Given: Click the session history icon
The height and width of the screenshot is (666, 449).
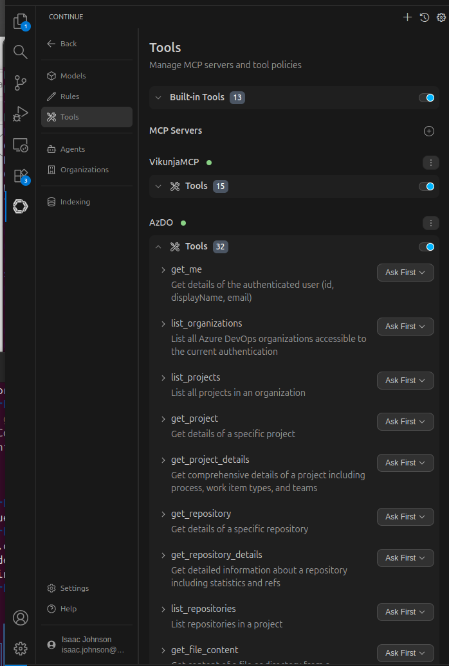Looking at the screenshot, I should (424, 17).
